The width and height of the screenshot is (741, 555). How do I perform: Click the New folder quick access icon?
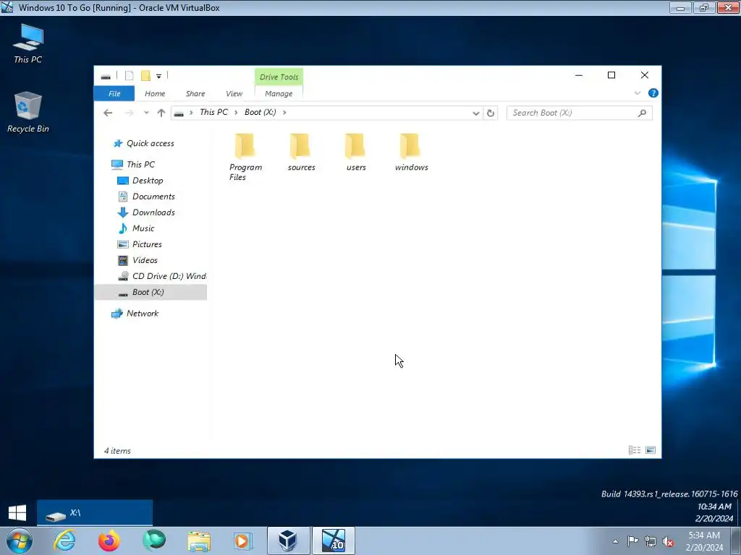(145, 75)
